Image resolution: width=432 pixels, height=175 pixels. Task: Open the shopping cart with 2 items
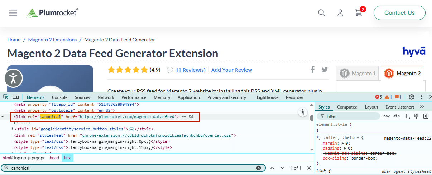coord(359,12)
